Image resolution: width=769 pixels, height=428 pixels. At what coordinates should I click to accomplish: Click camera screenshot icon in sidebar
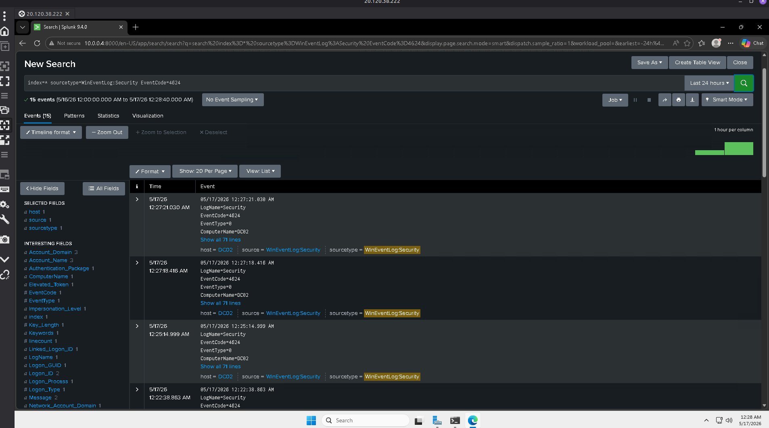[5, 239]
